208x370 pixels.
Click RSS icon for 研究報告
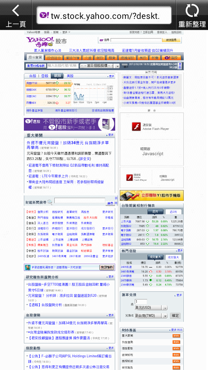pos(176,368)
